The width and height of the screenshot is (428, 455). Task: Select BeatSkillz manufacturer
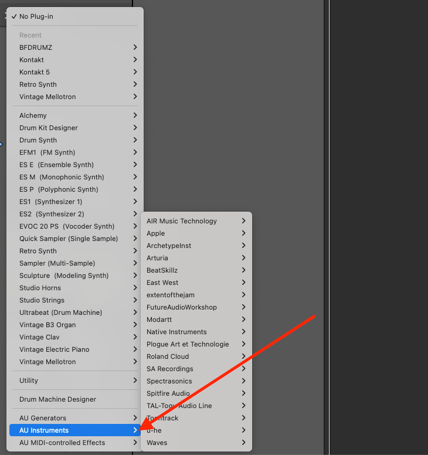tap(196, 270)
